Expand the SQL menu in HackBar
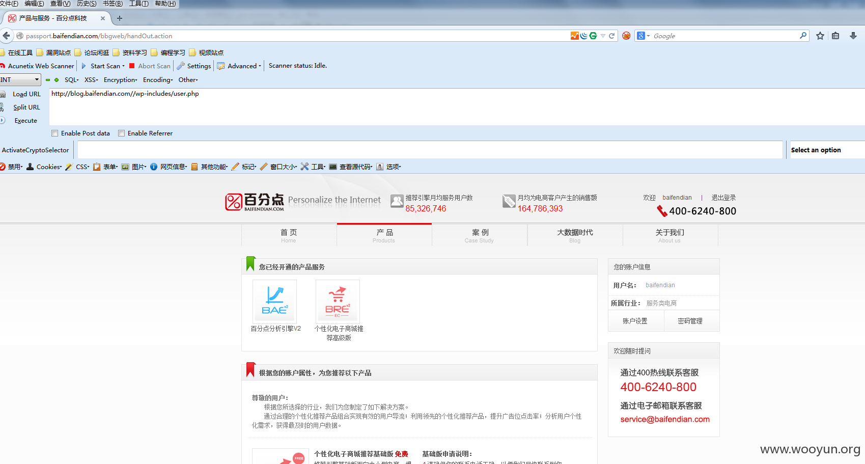865x464 pixels. tap(72, 80)
